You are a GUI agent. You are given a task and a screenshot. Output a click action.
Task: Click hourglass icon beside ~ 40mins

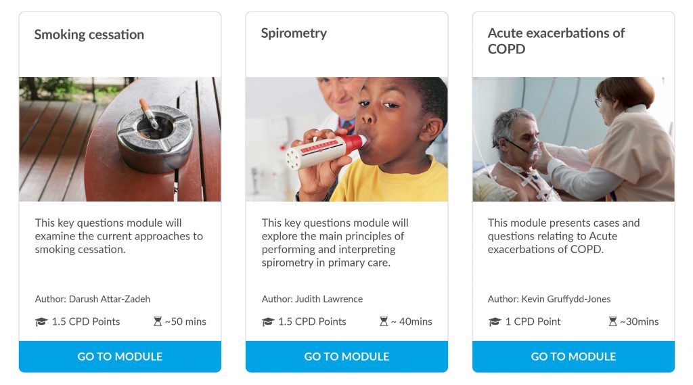[384, 321]
